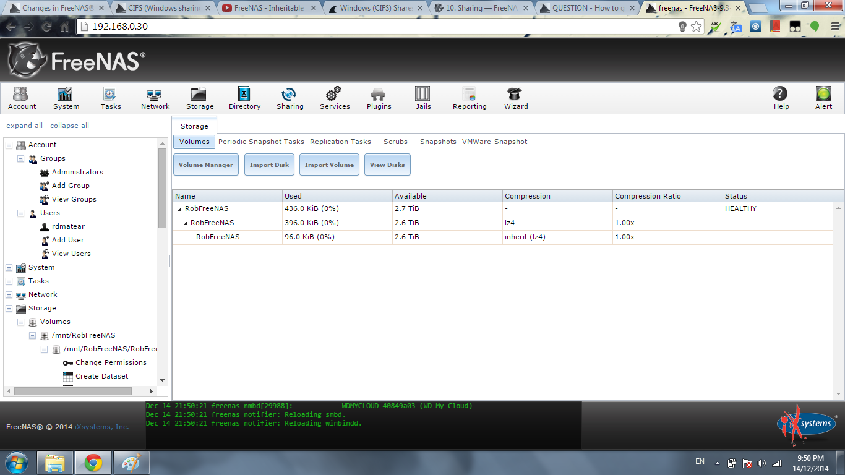
Task: Click View Groups in the tree
Action: 74,199
